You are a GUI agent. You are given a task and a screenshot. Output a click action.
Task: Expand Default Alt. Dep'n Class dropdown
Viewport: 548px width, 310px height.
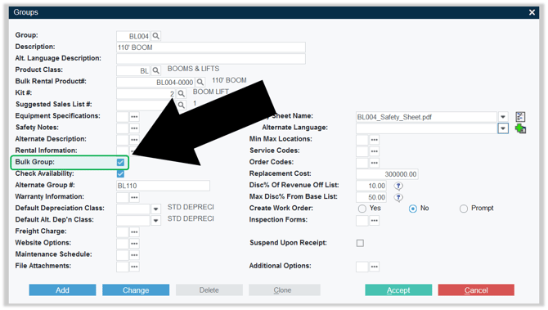156,221
